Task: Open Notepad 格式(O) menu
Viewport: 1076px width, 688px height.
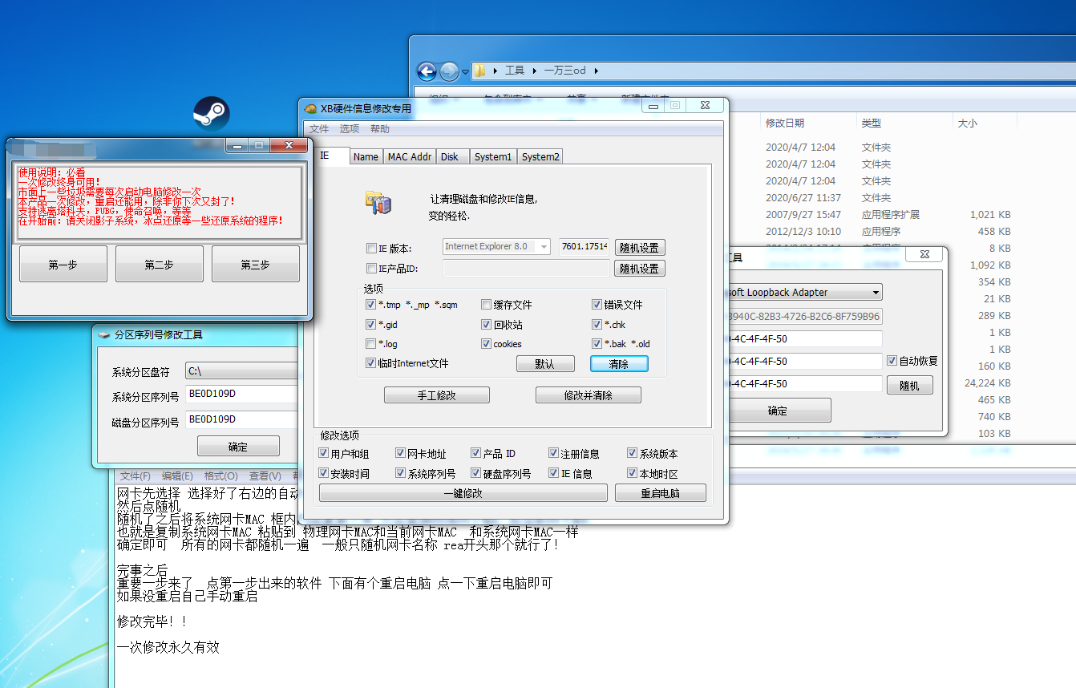Action: [220, 476]
